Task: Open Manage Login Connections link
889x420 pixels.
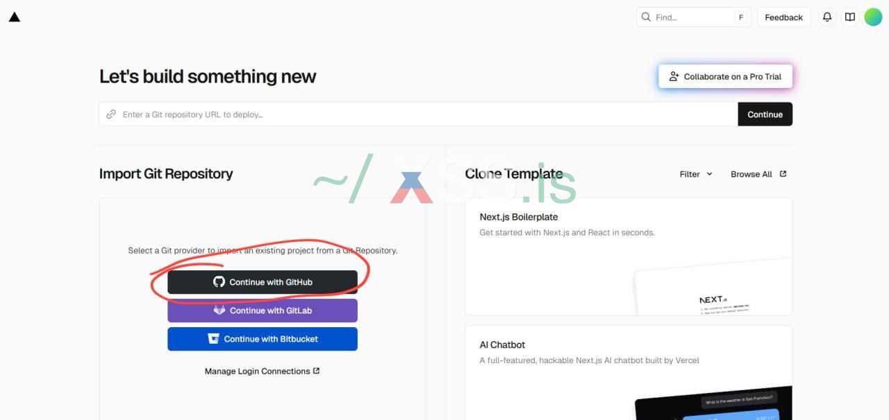Action: [262, 371]
